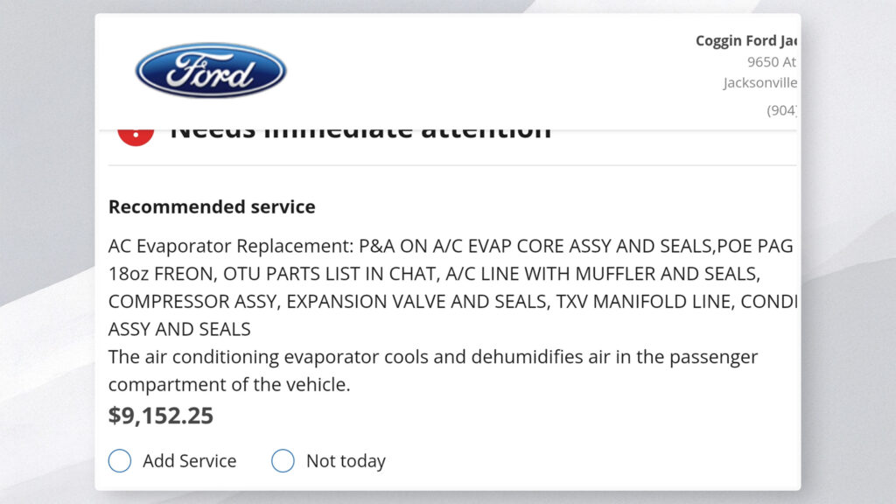
Task: Select the Not today radio button
Action: click(283, 460)
